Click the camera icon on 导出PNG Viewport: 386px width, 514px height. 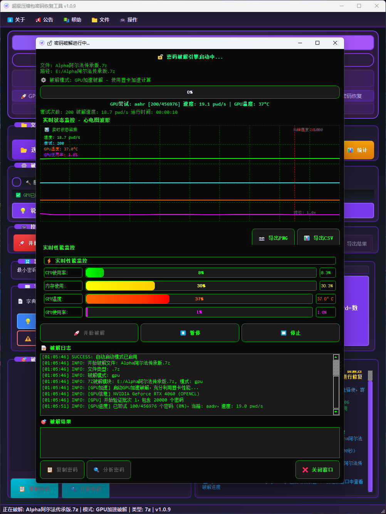click(262, 238)
